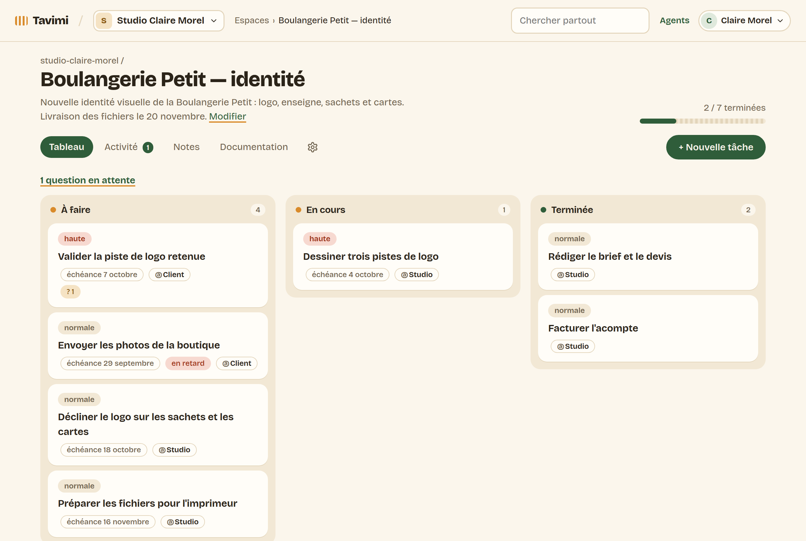Open Rédiger le brief et le devis task
Screen dimensions: 806x541
pyautogui.click(x=648, y=257)
